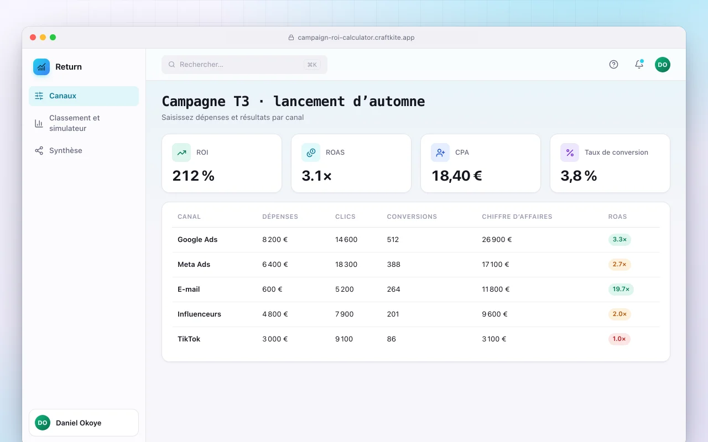The image size is (708, 442).
Task: Click Daniel Okoye's avatar in the sidebar
Action: 43,423
